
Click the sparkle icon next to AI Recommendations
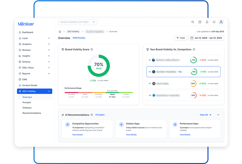coord(63,115)
